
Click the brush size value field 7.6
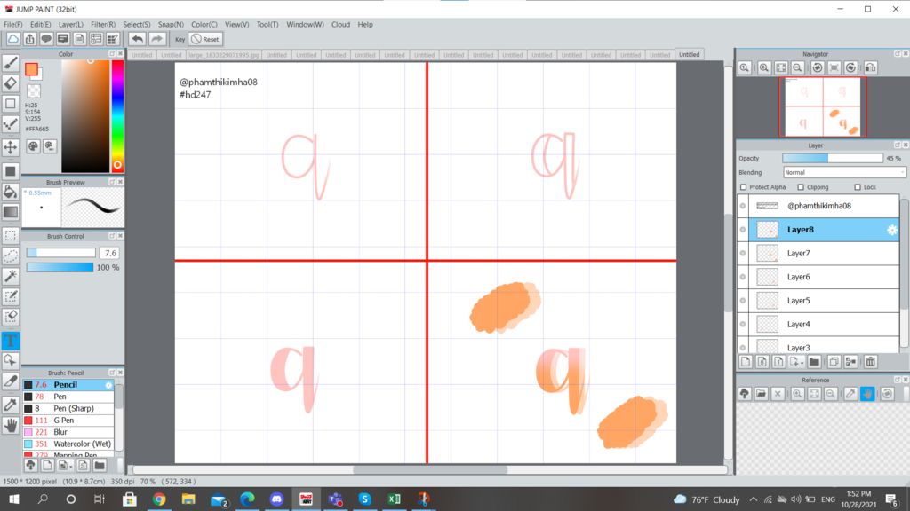pyautogui.click(x=109, y=253)
